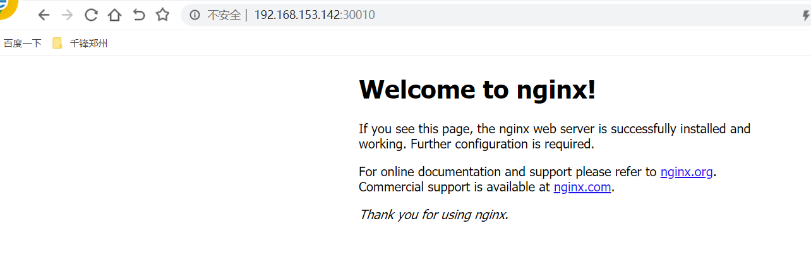Click the lightning bolt icon in the address bar
Viewport: 811px width, 276px height.
pos(807,16)
